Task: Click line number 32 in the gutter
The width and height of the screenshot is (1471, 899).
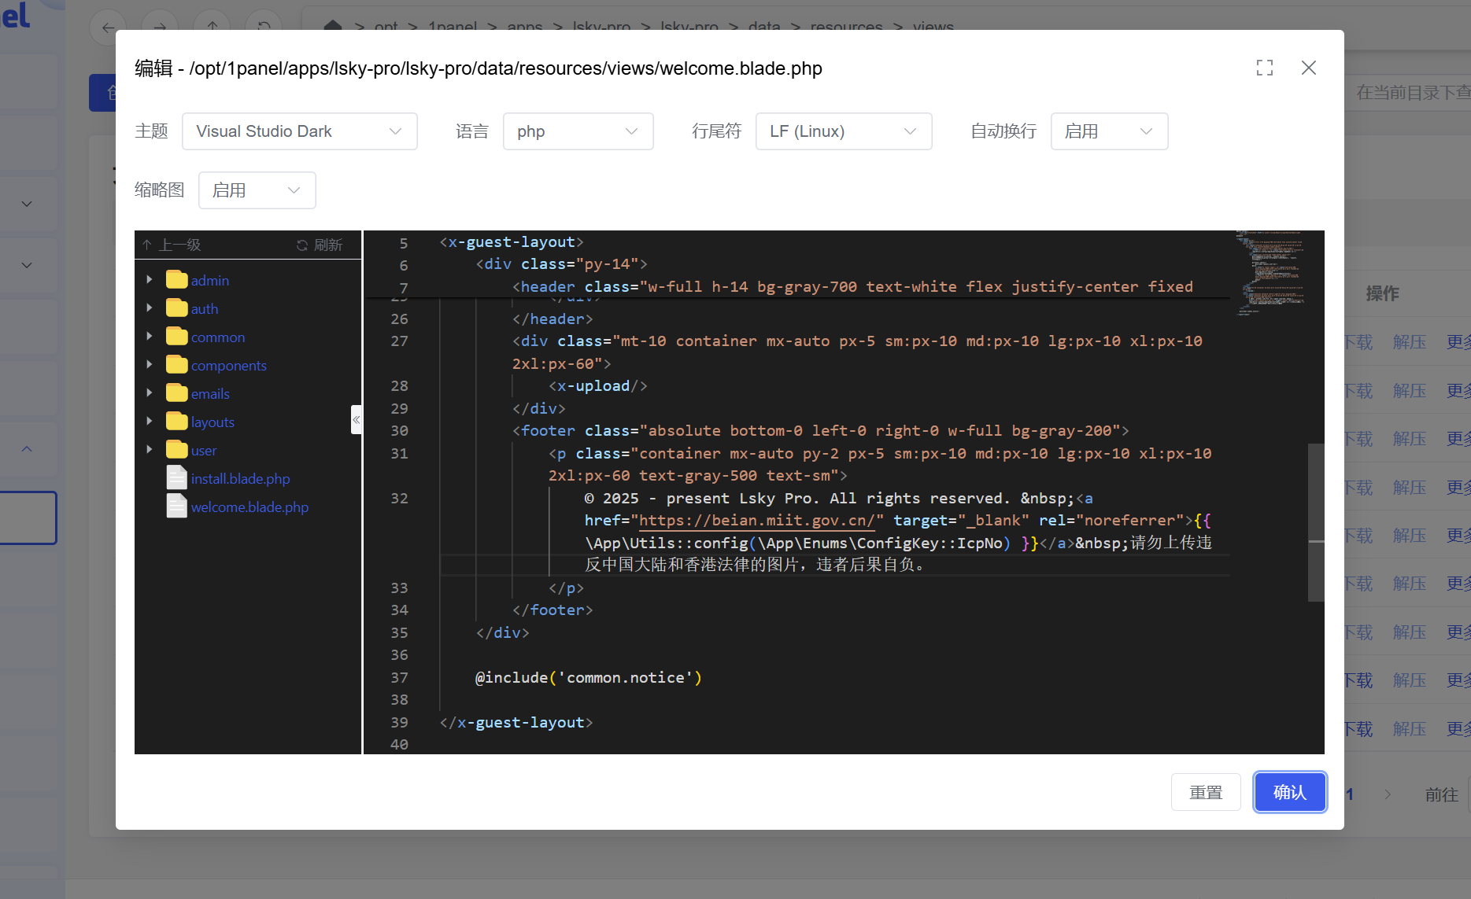Action: 399,499
